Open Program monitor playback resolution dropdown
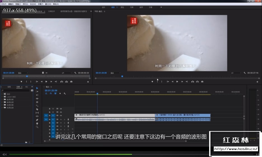 click(x=236, y=73)
